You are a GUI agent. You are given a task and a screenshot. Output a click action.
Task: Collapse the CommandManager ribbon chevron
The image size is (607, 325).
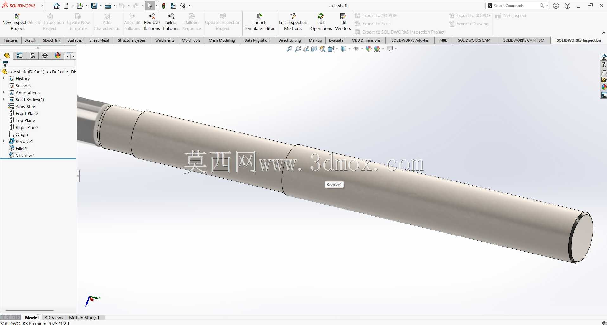[604, 33]
